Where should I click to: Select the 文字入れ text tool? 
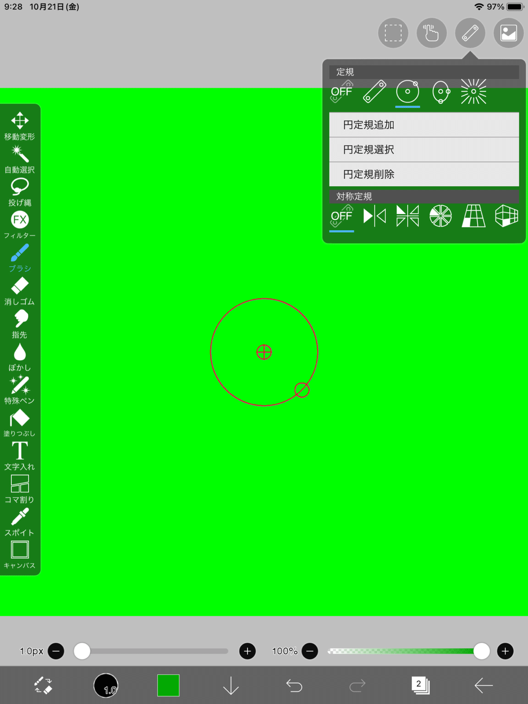(20, 456)
